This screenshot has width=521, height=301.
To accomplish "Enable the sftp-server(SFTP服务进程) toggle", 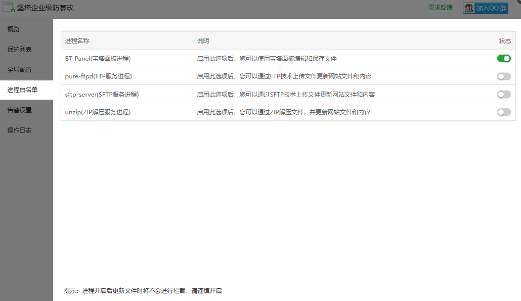I will point(503,94).
